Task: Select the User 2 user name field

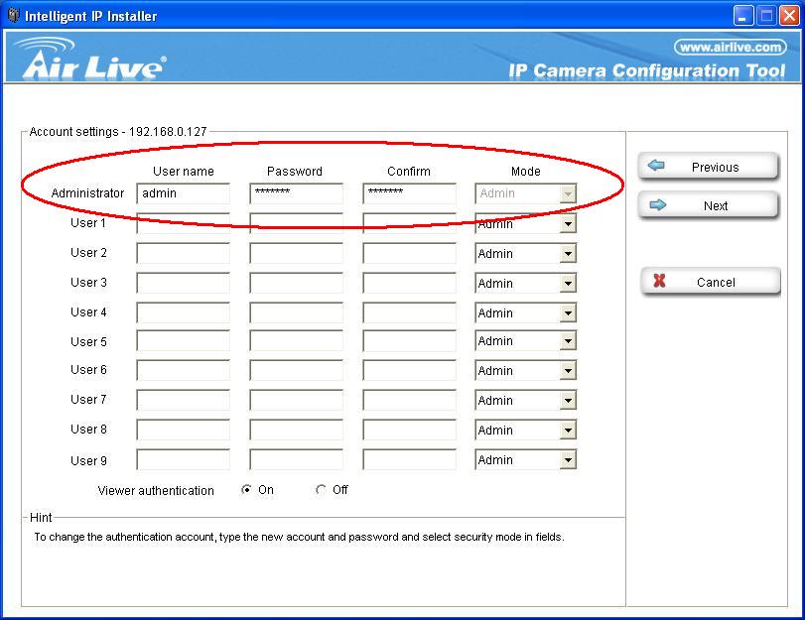Action: (x=183, y=254)
